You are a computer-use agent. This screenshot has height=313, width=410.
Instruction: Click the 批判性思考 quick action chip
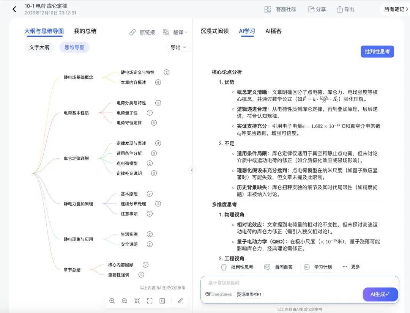coord(237,267)
